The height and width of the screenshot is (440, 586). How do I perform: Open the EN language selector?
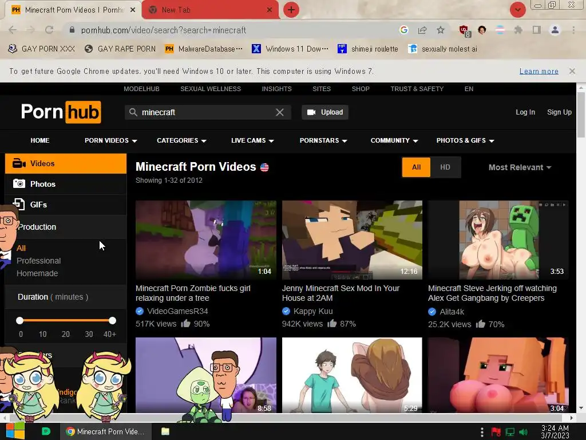pos(469,89)
